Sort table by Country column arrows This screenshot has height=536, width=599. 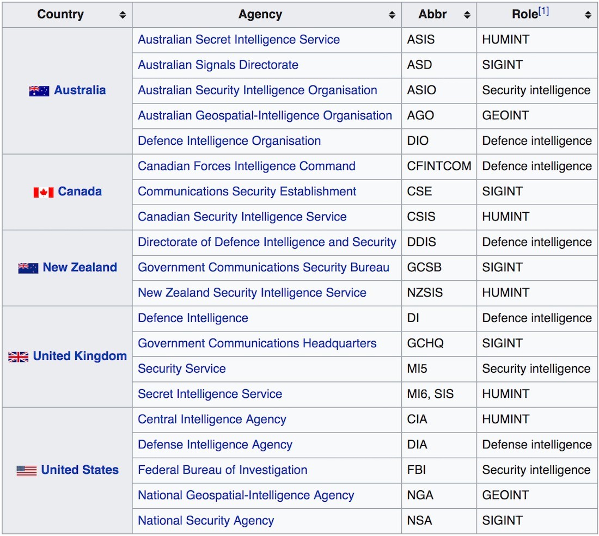point(123,15)
